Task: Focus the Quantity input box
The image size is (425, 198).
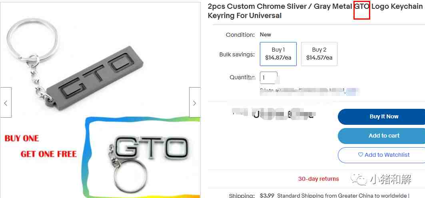Action: (269, 77)
